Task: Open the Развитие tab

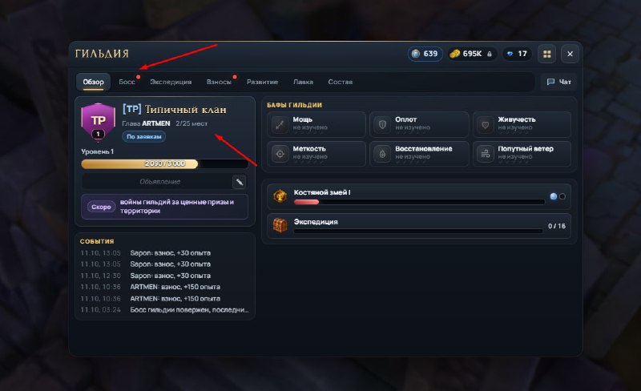Action: pos(262,82)
